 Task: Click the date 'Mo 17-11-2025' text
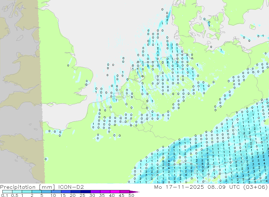point(179,187)
